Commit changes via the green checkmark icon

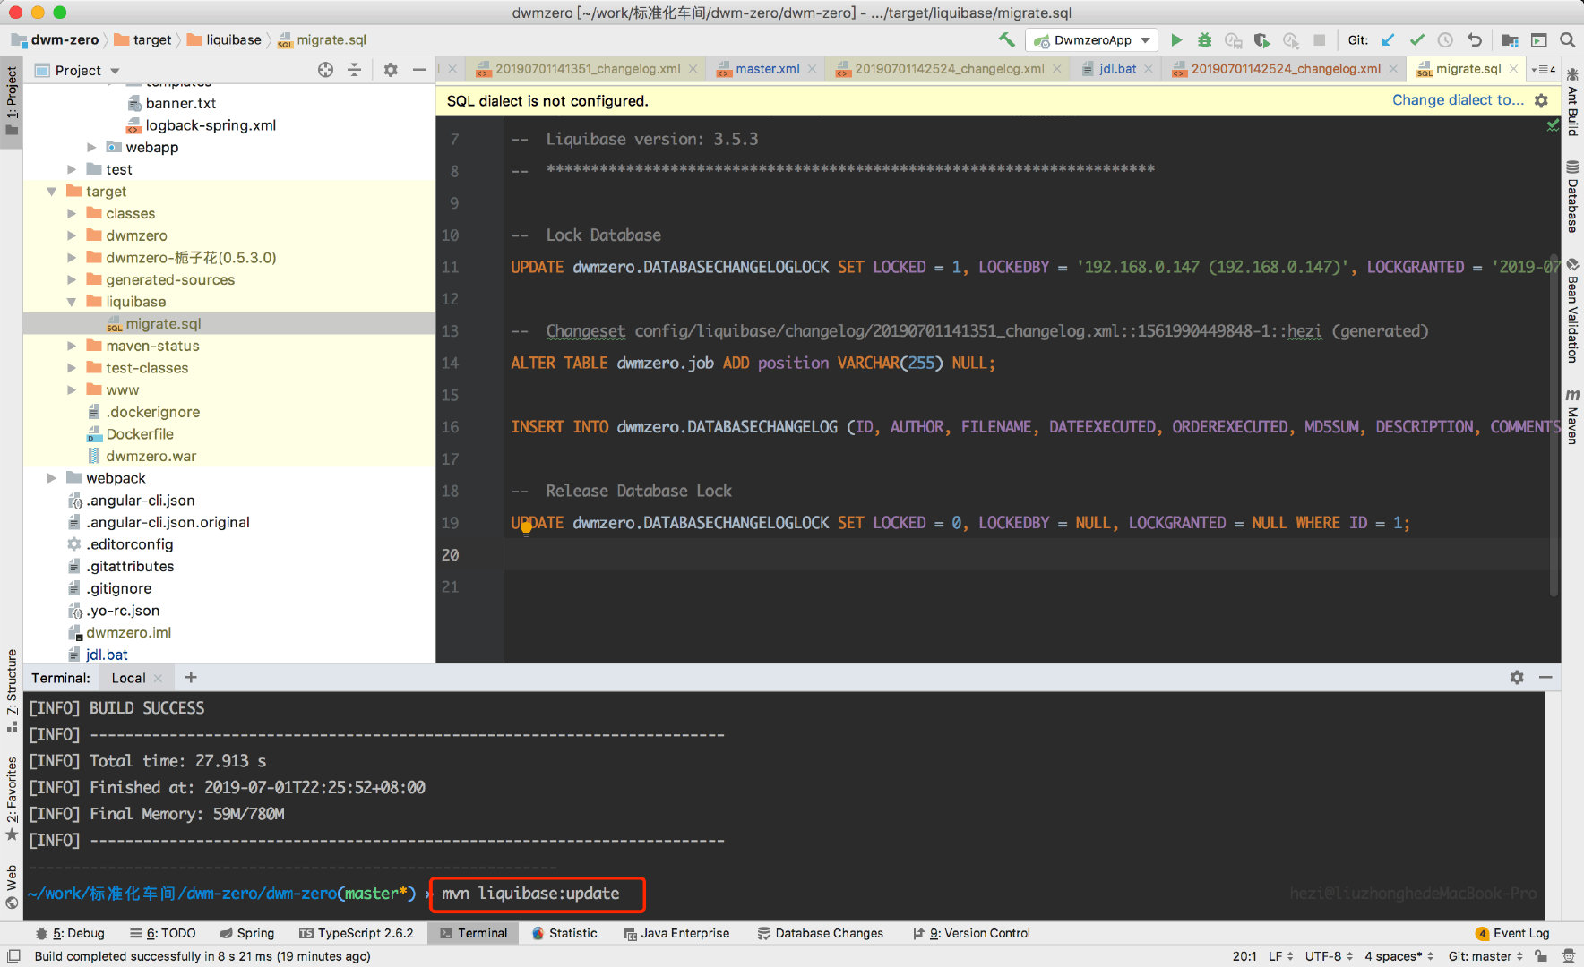pyautogui.click(x=1416, y=40)
